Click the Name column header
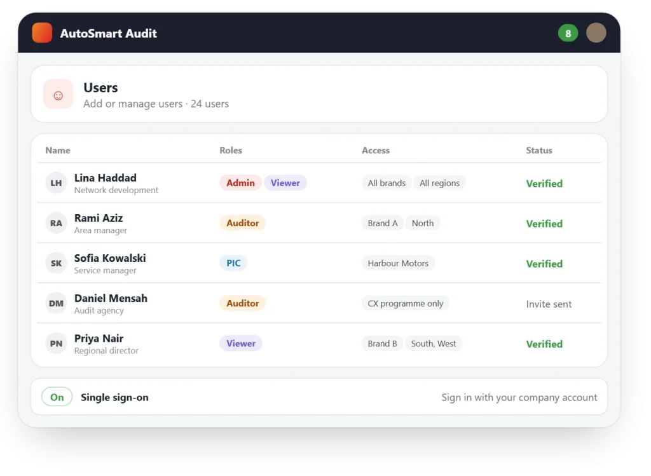This screenshot has height=476, width=651. [x=58, y=150]
